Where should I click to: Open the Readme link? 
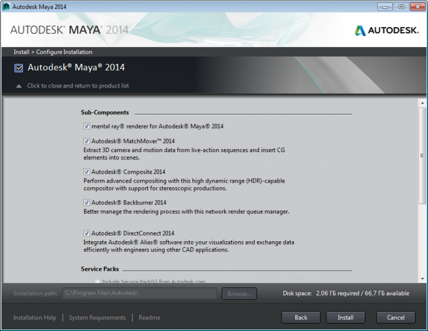coord(149,318)
